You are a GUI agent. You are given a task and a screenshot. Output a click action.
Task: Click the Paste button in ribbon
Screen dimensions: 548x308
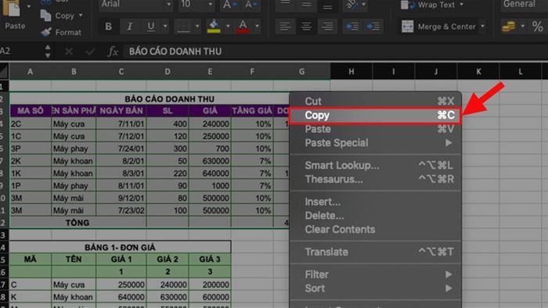click(x=15, y=15)
